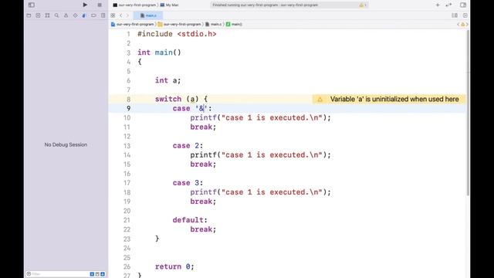Choose the My Mac run destination
494x278 pixels.
170,5
